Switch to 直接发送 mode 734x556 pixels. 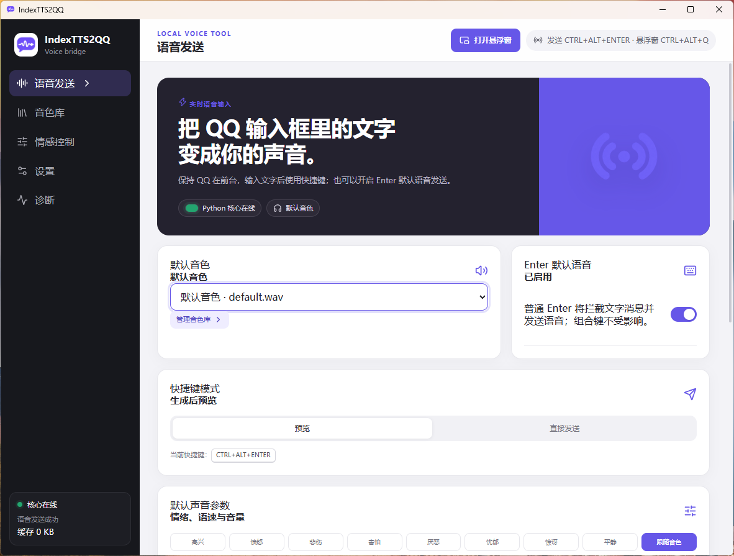point(564,428)
